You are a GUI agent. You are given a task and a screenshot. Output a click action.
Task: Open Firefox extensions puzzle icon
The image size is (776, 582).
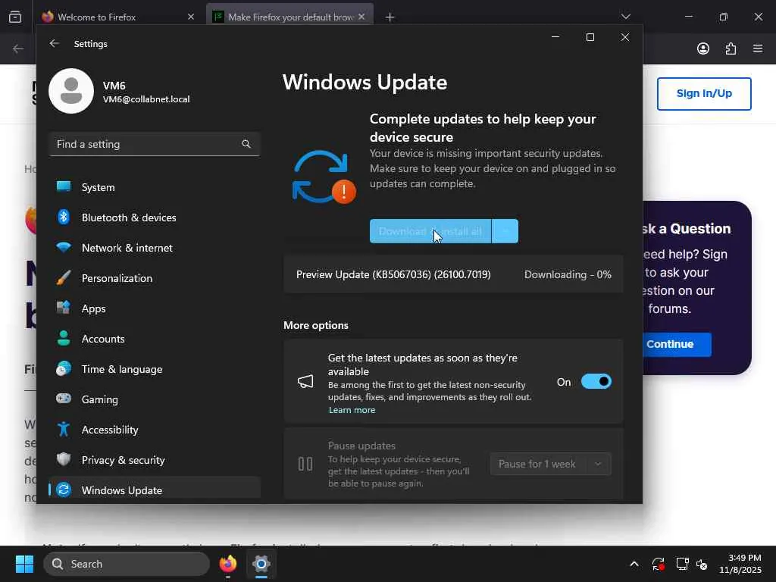pyautogui.click(x=731, y=48)
